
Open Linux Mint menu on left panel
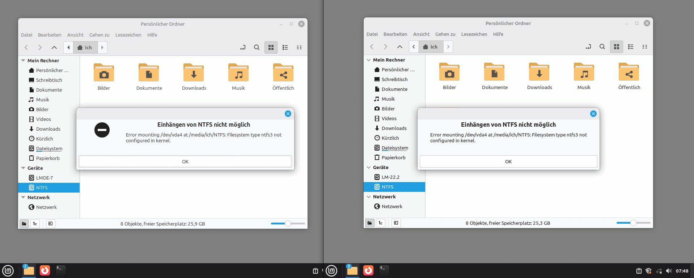tap(8, 270)
